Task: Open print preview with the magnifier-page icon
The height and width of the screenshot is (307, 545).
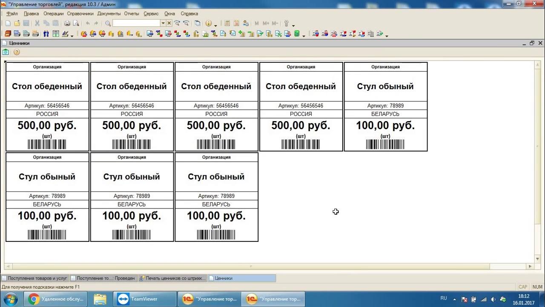Action: (76, 23)
